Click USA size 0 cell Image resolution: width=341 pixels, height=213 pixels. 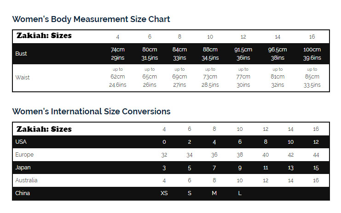coord(164,142)
